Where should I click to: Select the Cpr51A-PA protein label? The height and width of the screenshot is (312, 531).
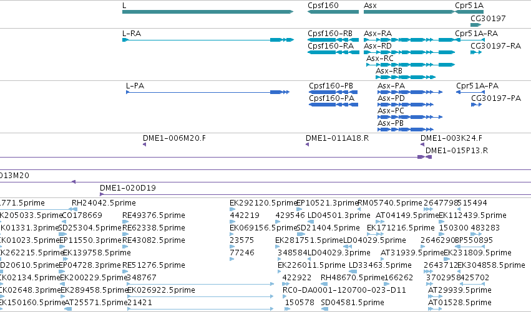coord(477,86)
